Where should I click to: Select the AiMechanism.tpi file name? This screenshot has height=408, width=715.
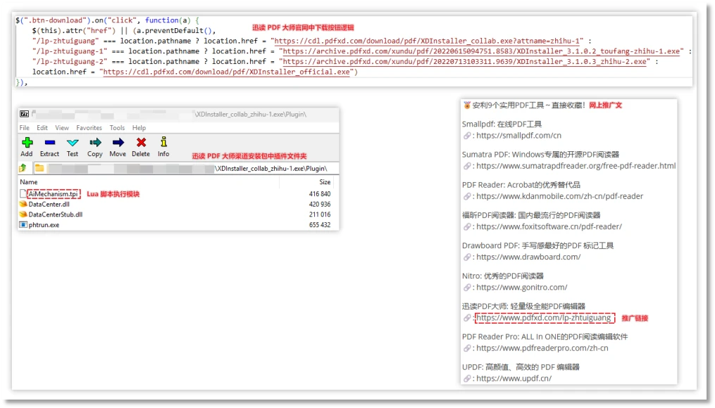point(53,194)
